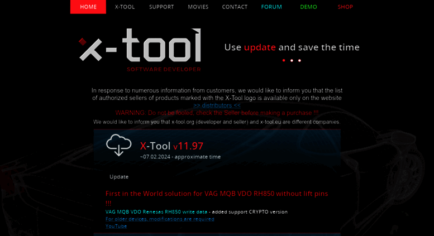This screenshot has height=236, width=434.
Task: Click the x-tool.org and x-tool.eu notice
Action: click(217, 122)
